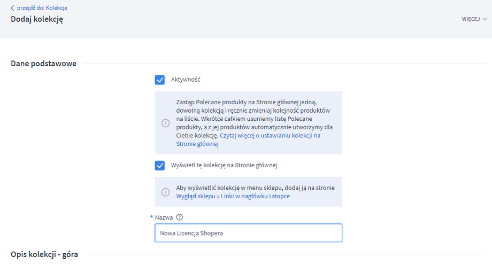492x264 pixels.
Task: Click the Wyświetl tę kolekcję label text
Action: coord(224,165)
